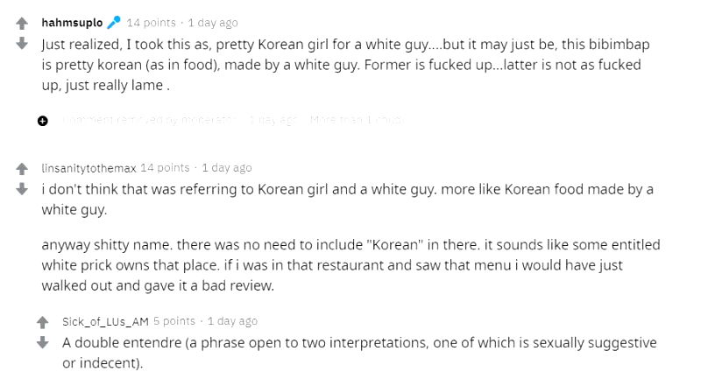The width and height of the screenshot is (701, 386).
Task: Downvote hahmsuplo's comment
Action: (23, 43)
